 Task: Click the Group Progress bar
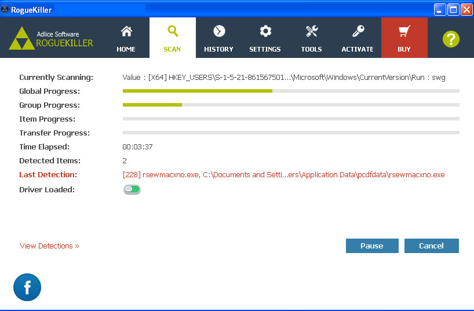[291, 105]
